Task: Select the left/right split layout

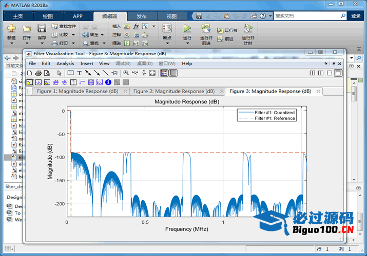Action: pos(321,73)
